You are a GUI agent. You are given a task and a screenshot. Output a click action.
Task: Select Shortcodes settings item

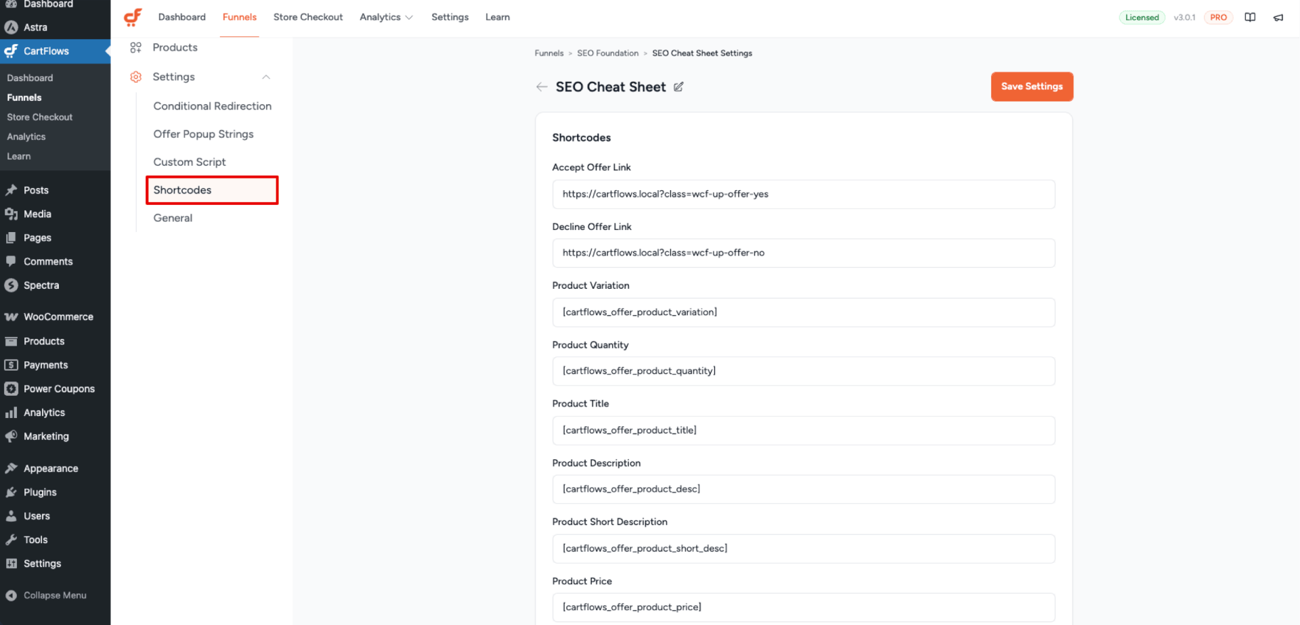coord(212,190)
